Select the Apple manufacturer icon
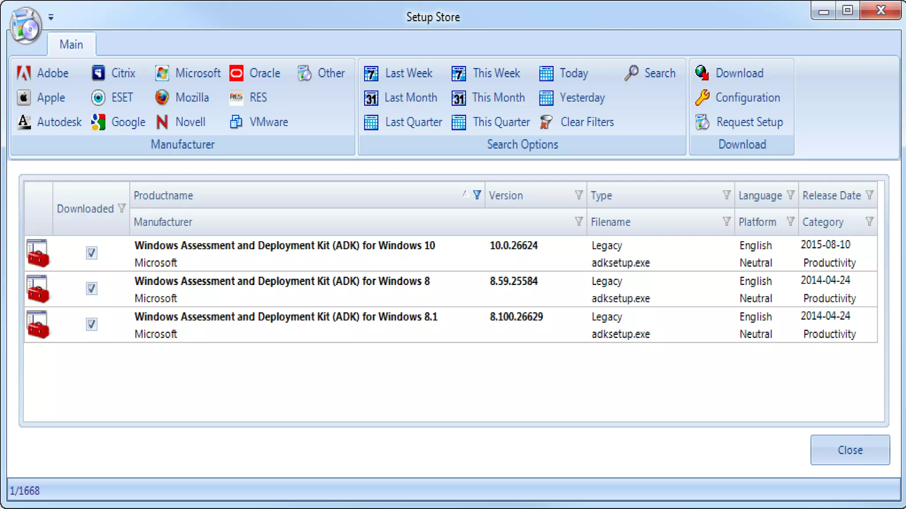906x509 pixels. coord(24,97)
